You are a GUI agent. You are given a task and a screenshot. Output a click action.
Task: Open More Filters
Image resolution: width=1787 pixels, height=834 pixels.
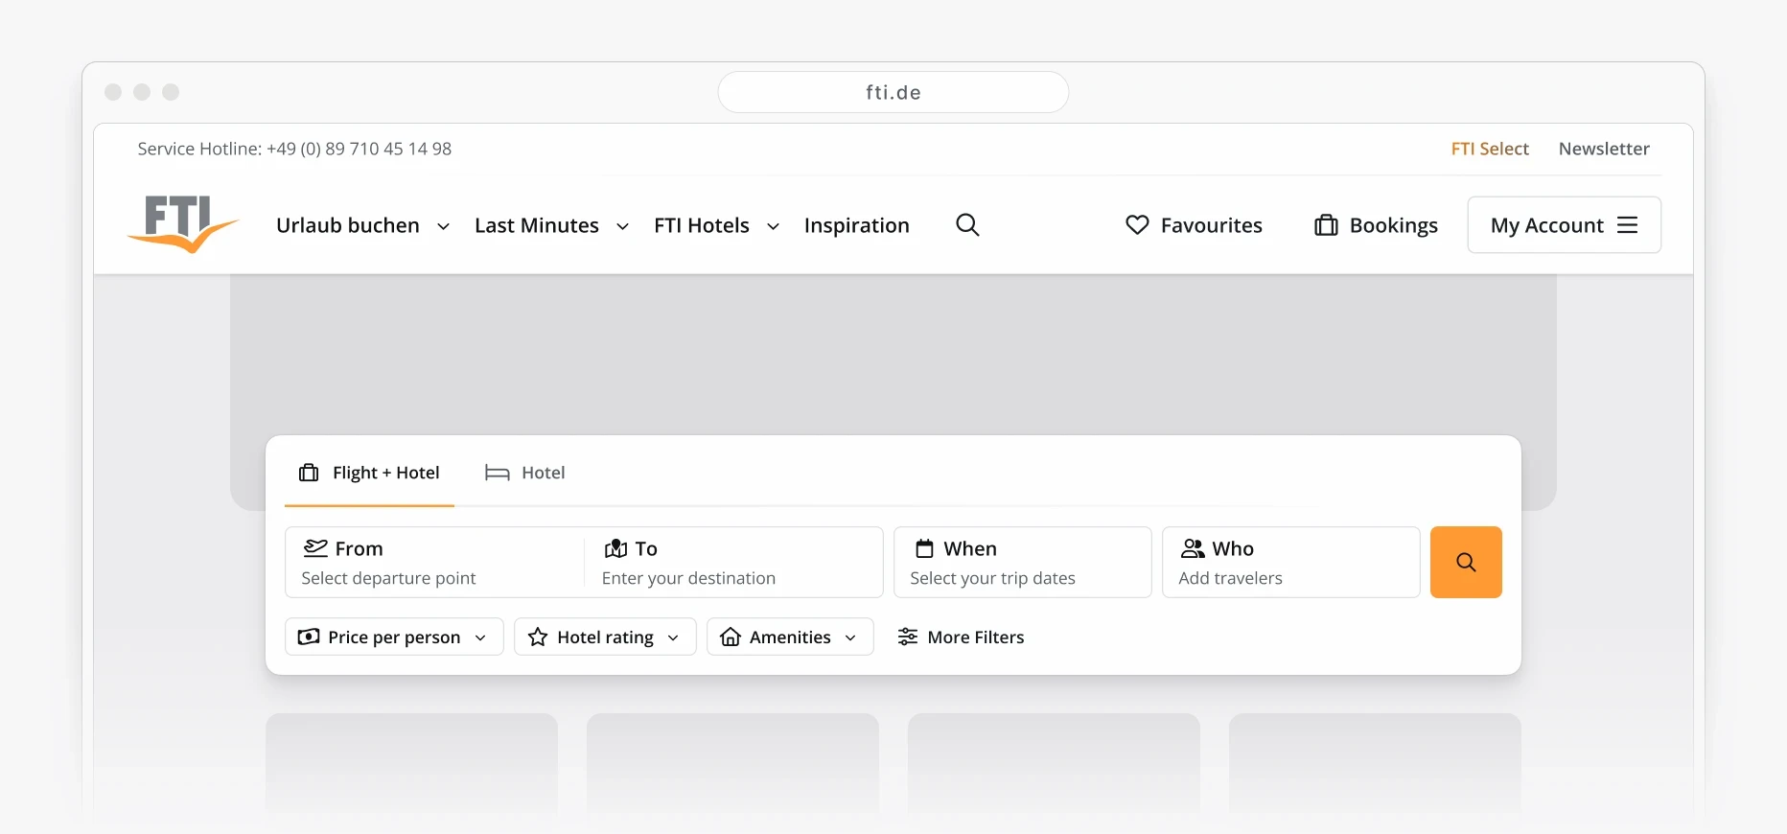[961, 637]
